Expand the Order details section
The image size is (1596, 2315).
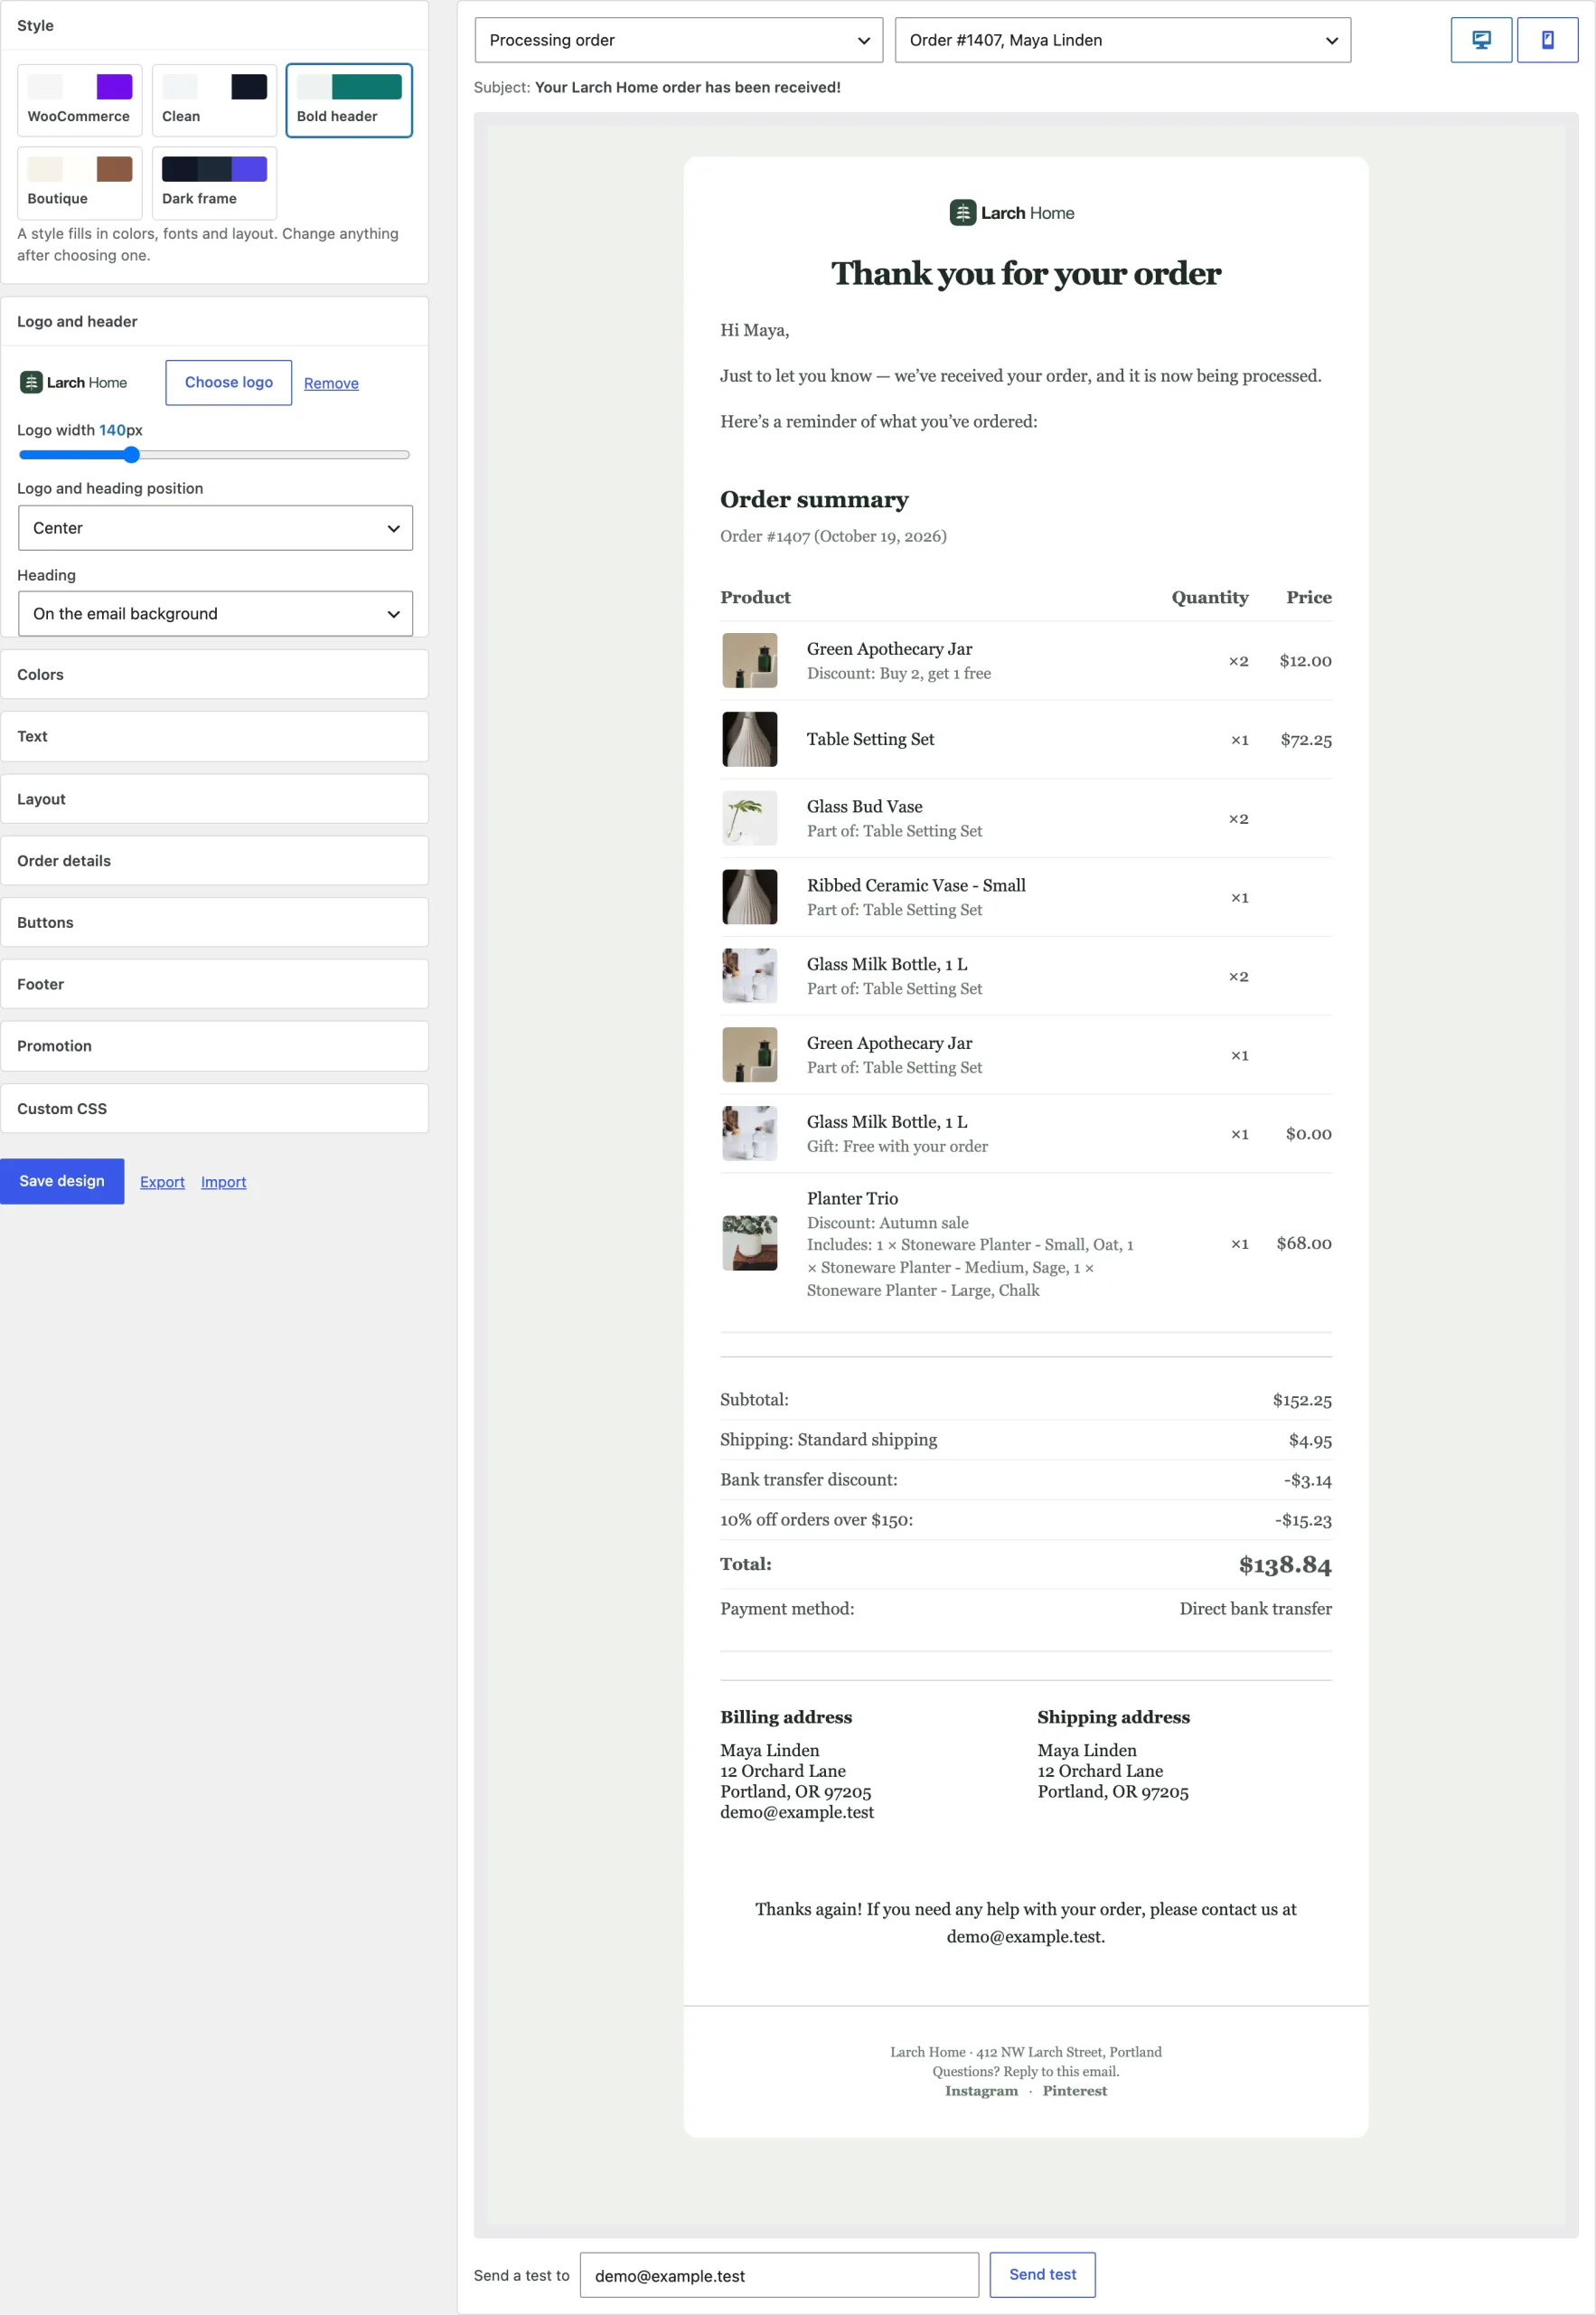214,860
